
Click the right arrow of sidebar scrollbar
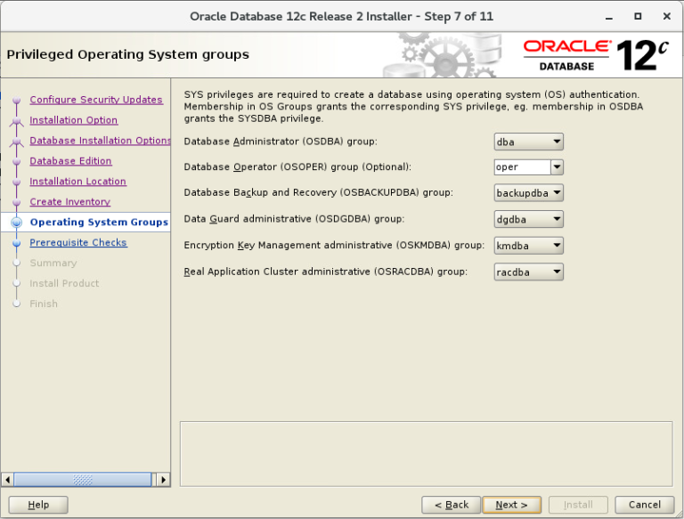[x=163, y=480]
